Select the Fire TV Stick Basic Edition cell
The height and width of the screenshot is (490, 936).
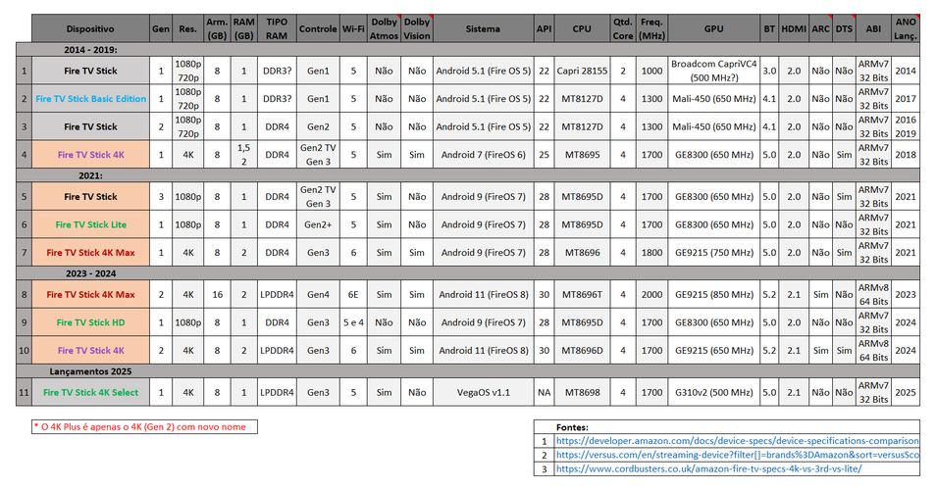(90, 99)
